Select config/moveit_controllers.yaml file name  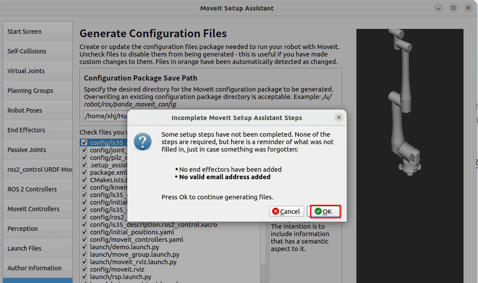[137, 240]
